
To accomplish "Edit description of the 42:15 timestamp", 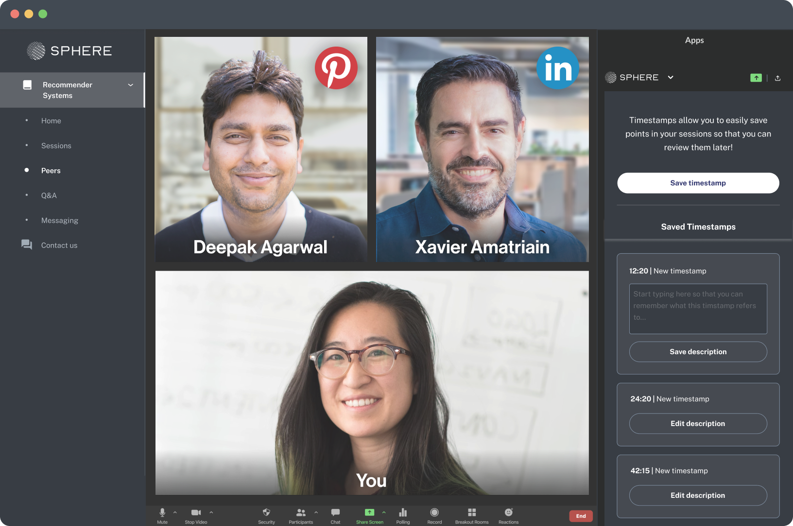I will 698,495.
